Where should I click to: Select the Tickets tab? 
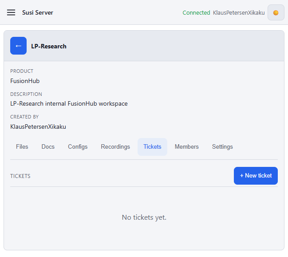coord(152,146)
